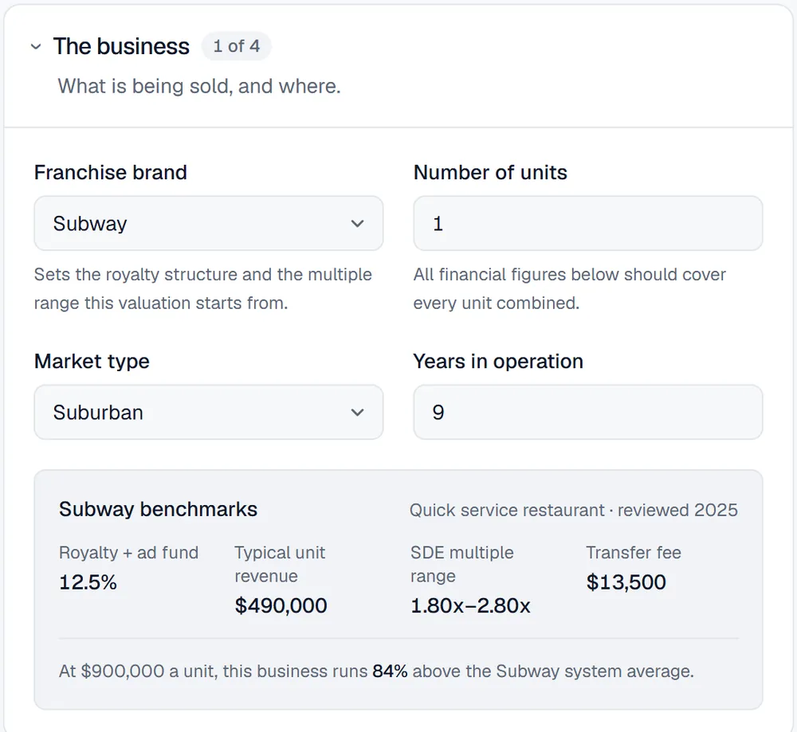
Task: Click the 12.5% royalty value
Action: [88, 582]
